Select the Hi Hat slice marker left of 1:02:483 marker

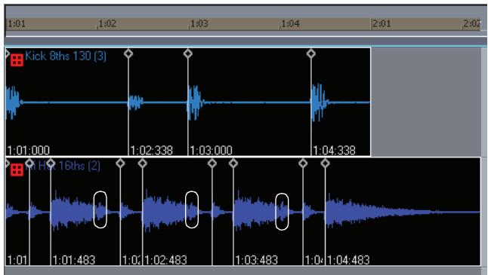tap(120, 163)
